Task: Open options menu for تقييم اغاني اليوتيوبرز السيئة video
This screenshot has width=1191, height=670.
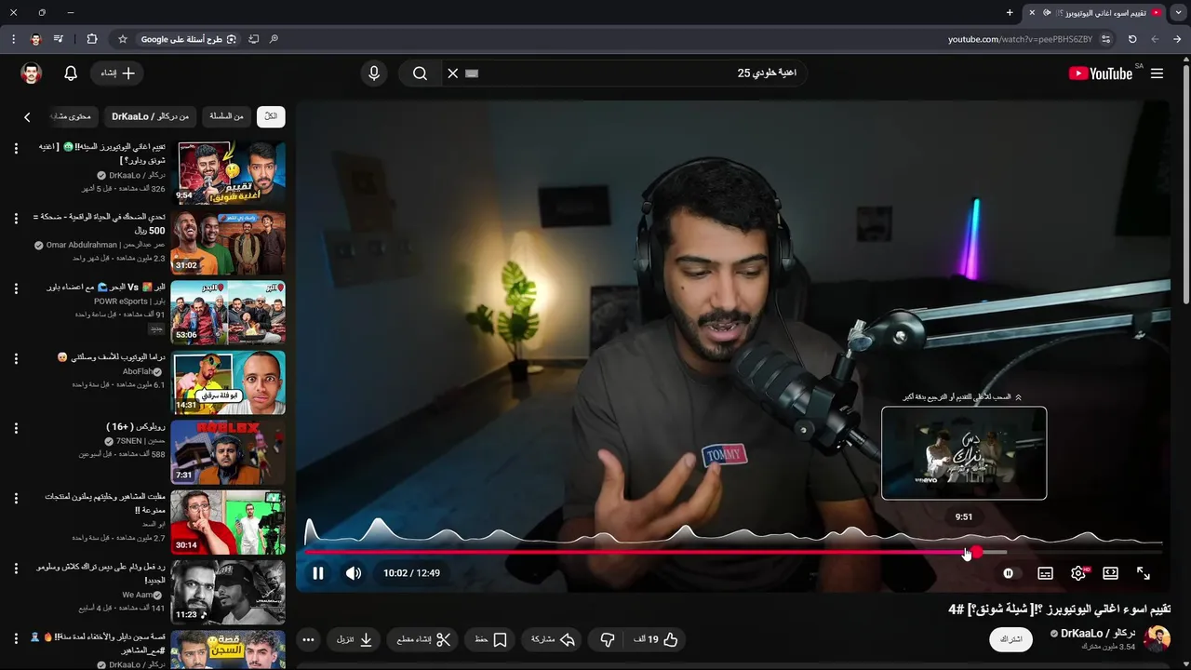Action: pyautogui.click(x=16, y=149)
